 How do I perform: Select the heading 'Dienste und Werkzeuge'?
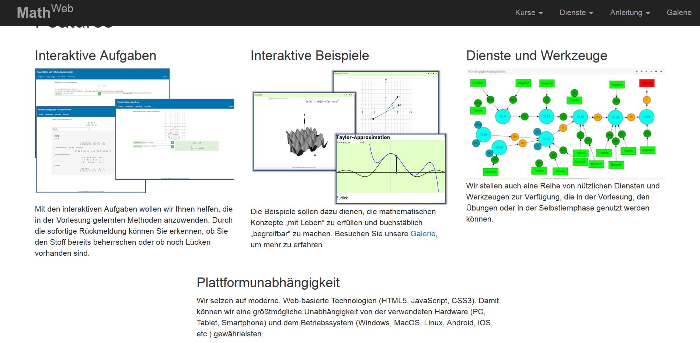click(x=537, y=56)
